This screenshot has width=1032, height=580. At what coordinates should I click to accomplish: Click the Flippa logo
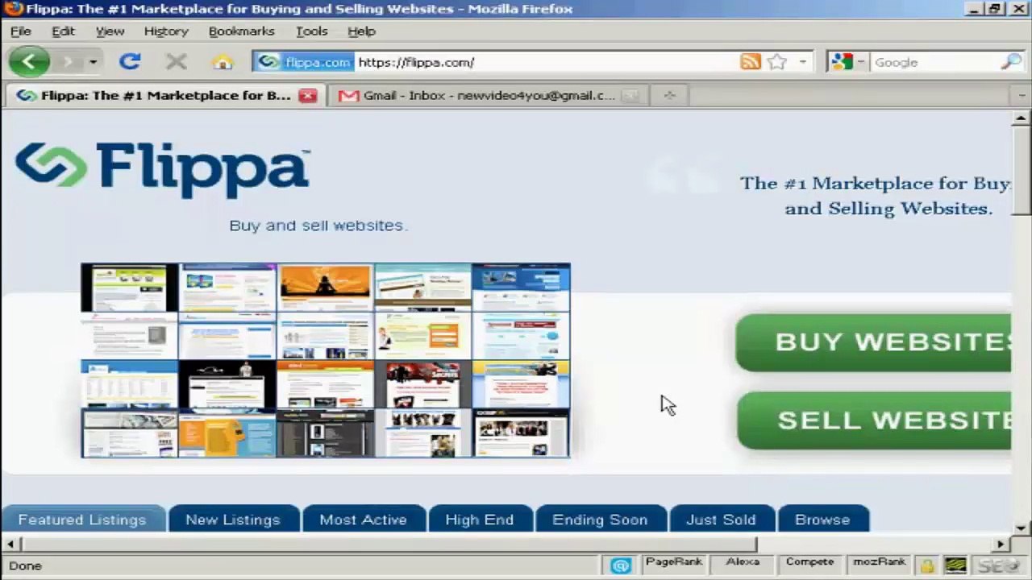coord(162,169)
